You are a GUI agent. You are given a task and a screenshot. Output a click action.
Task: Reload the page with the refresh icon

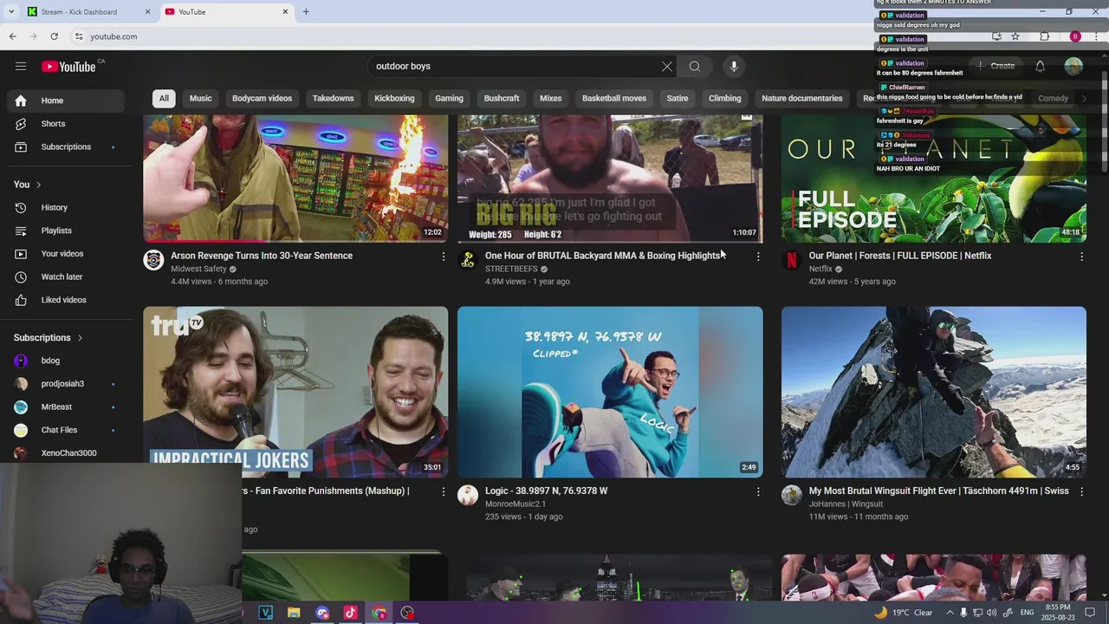[x=54, y=36]
